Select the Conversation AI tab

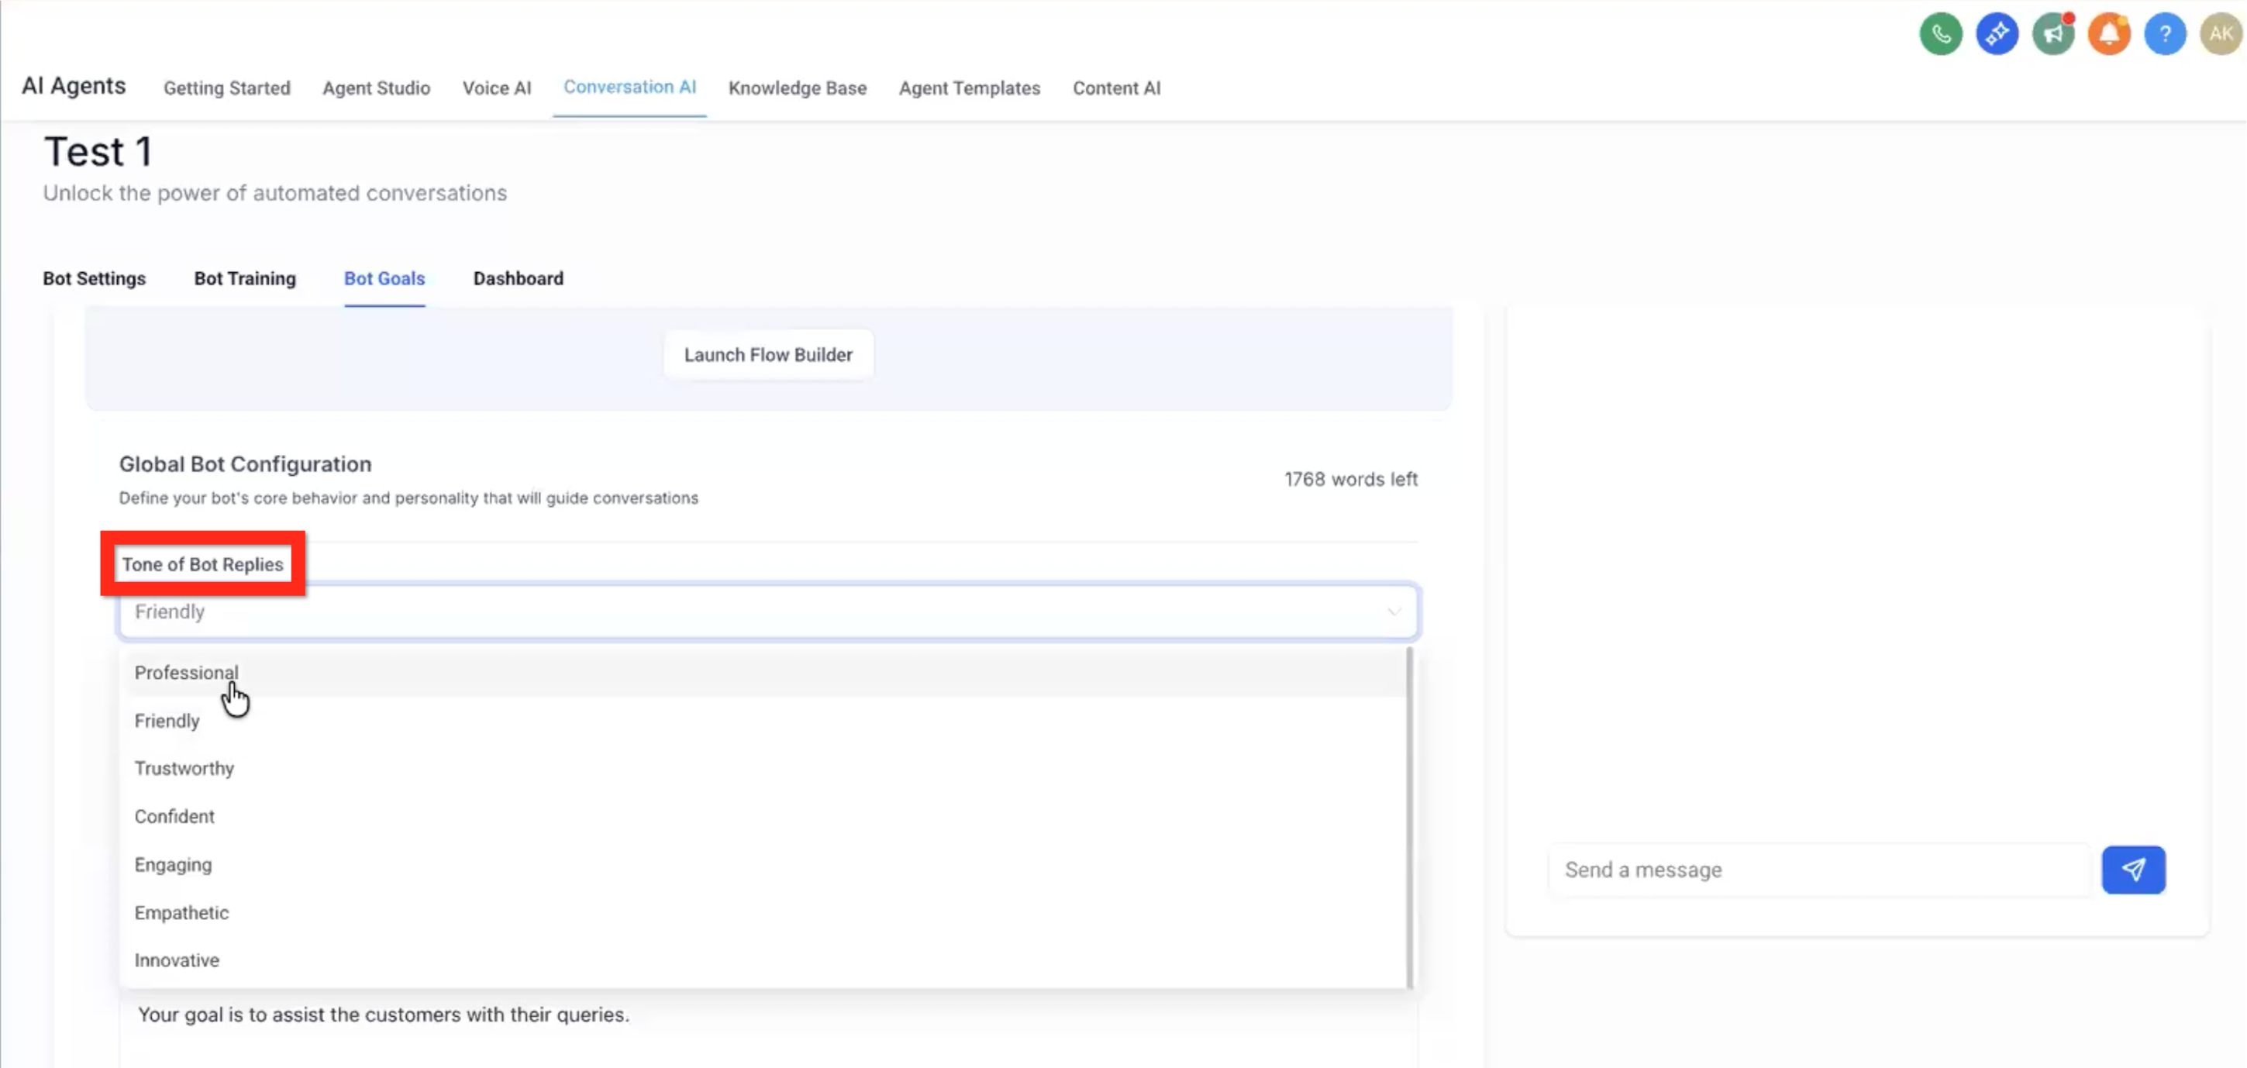(x=629, y=88)
